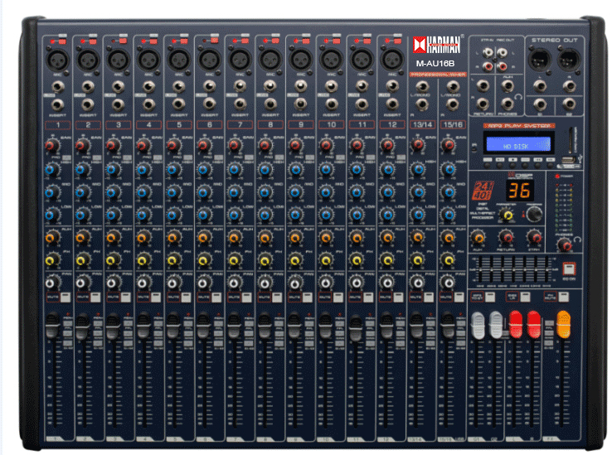Click the 13/14 channel label
The image size is (612, 455).
(422, 125)
